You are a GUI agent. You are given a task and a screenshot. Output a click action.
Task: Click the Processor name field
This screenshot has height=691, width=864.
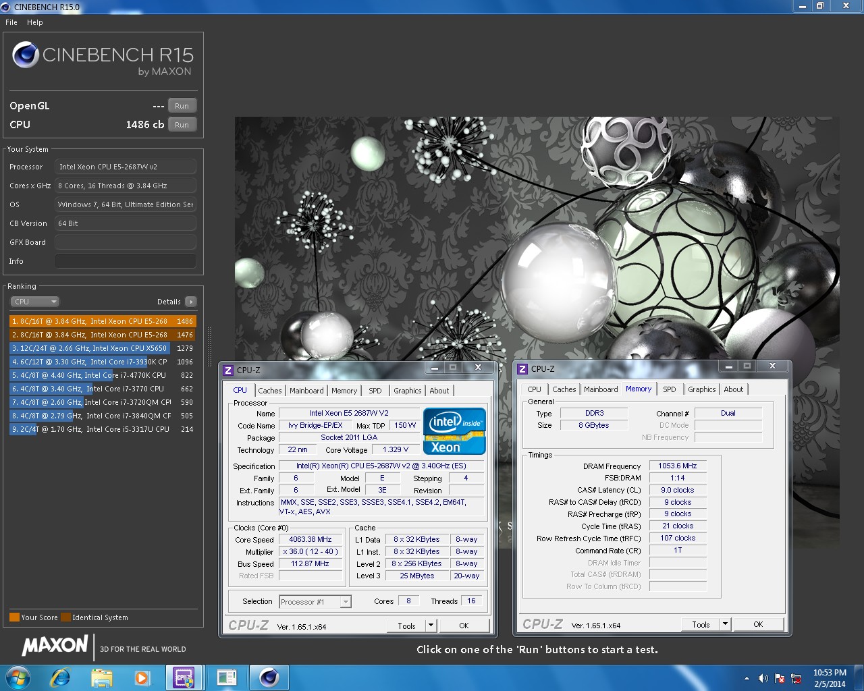[126, 167]
